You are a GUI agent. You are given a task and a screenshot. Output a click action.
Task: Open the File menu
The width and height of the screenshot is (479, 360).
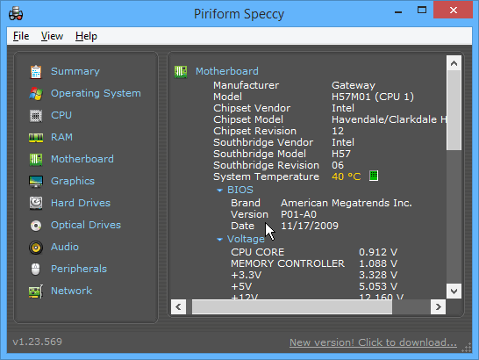tap(21, 36)
